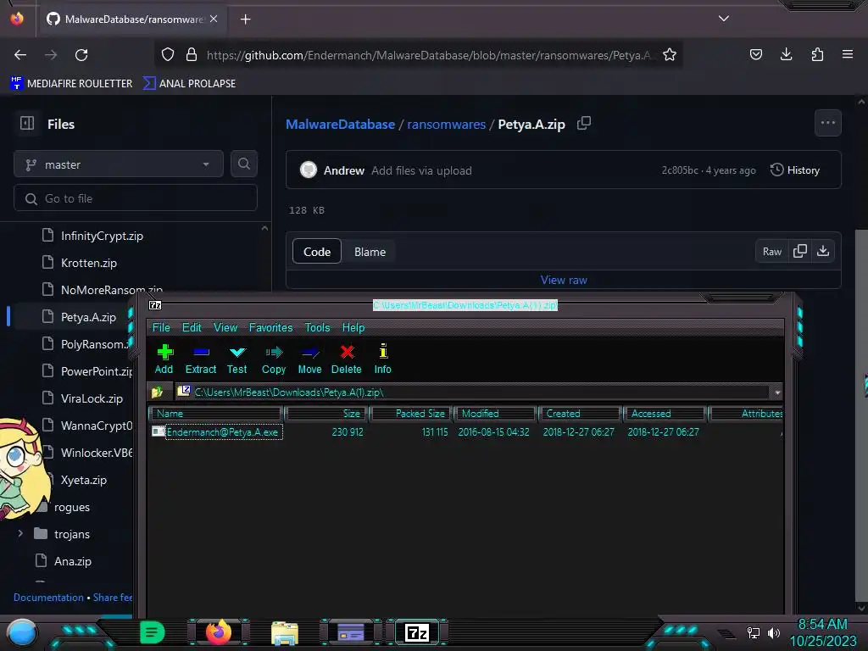This screenshot has height=651, width=868.
Task: Open MEDIAFIRE ROULETTER bookmark
Action: [71, 83]
